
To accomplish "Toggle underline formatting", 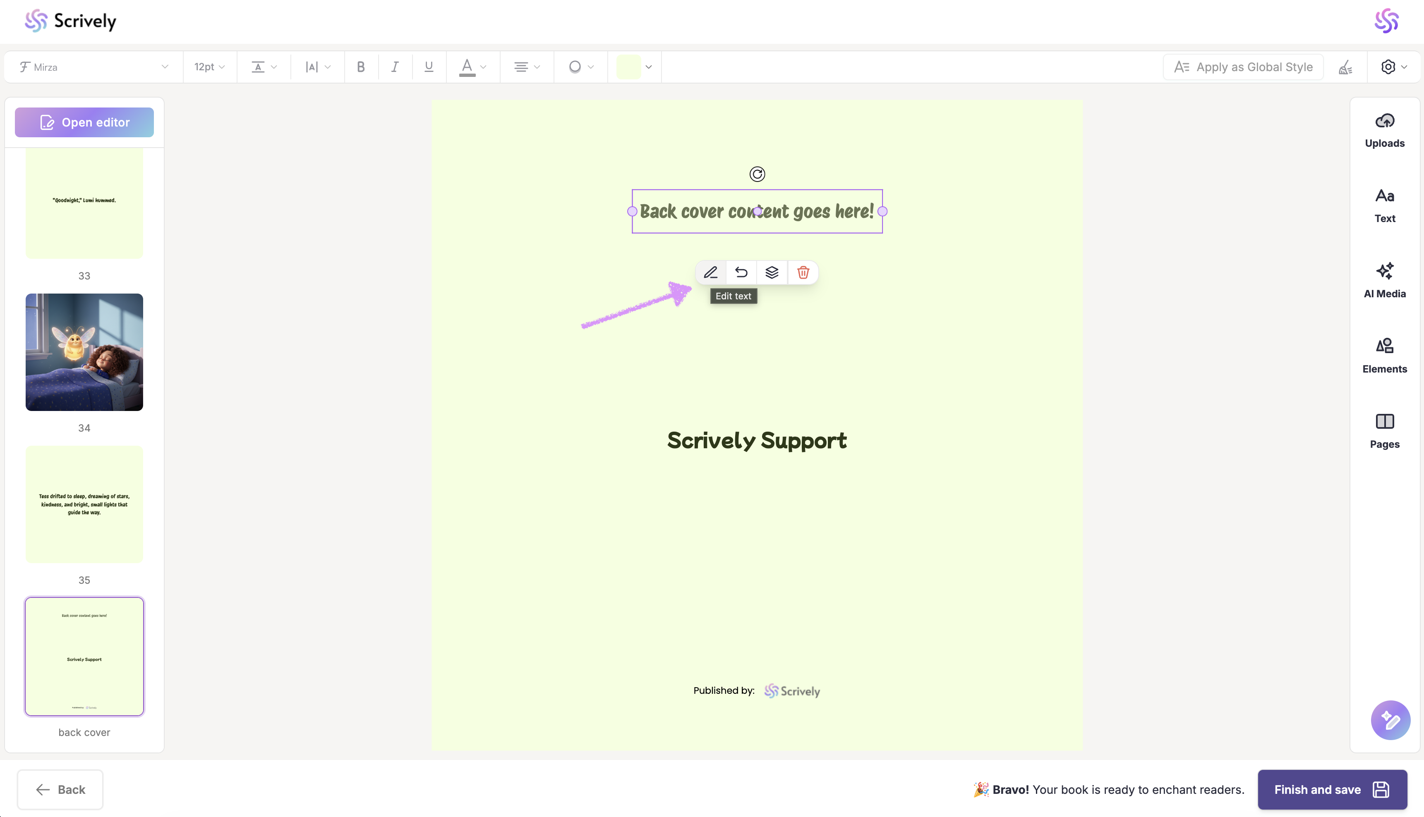I will point(429,67).
